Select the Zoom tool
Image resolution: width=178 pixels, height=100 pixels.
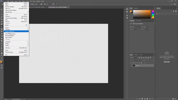coord(2,55)
